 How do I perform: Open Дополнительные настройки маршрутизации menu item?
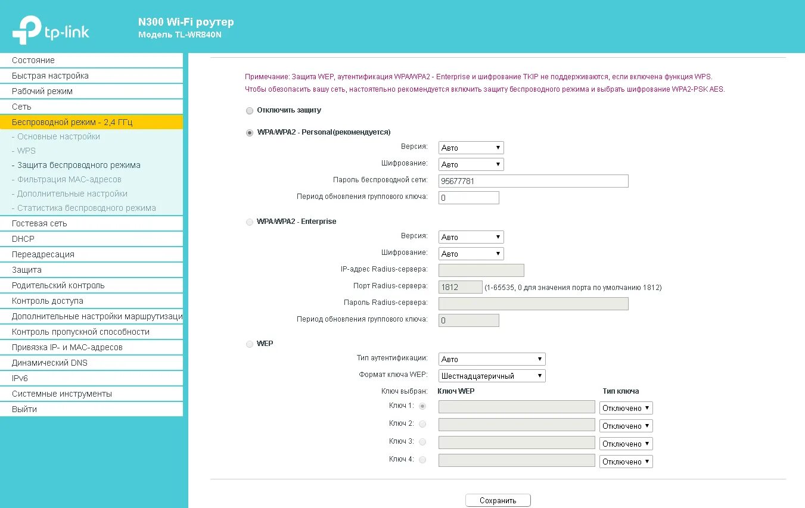(x=91, y=316)
